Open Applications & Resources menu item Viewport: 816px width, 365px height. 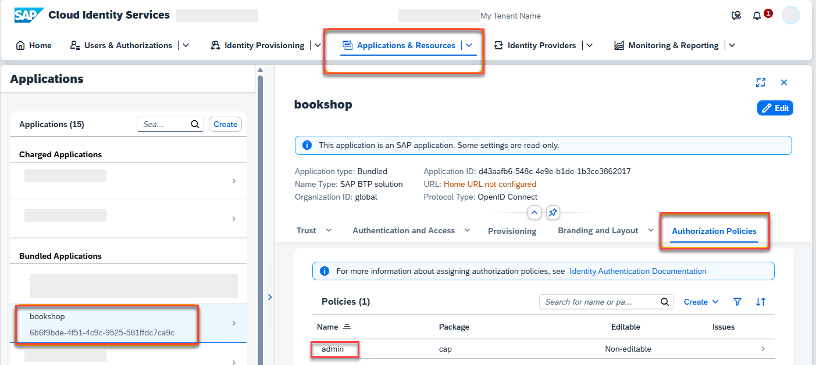[399, 45]
